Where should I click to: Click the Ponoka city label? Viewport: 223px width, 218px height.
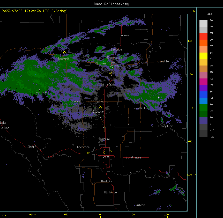tap(124, 35)
